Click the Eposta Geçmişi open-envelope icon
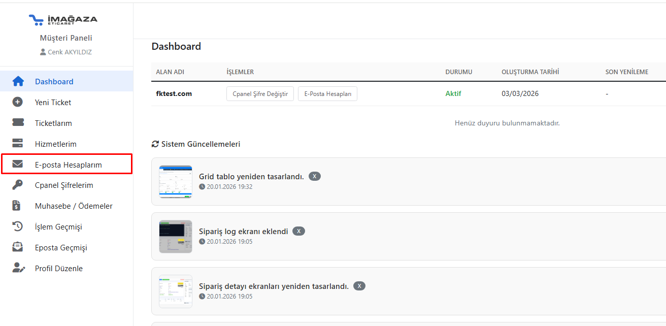The image size is (666, 326). click(x=18, y=248)
